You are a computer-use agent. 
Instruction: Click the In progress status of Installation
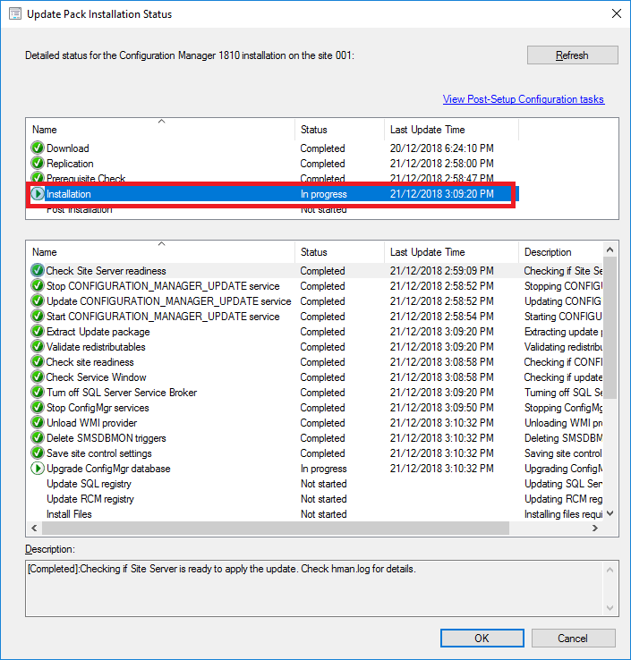tap(323, 194)
